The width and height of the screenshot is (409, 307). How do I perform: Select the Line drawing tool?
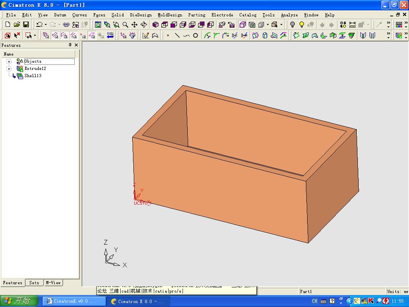coord(177,35)
